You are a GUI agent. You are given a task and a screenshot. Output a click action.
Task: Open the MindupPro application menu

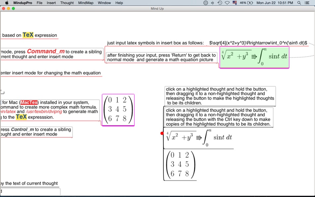[x=23, y=3]
